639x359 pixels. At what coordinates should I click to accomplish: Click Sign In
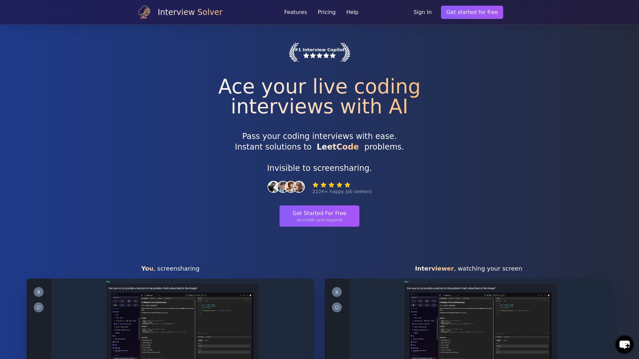coord(422,12)
